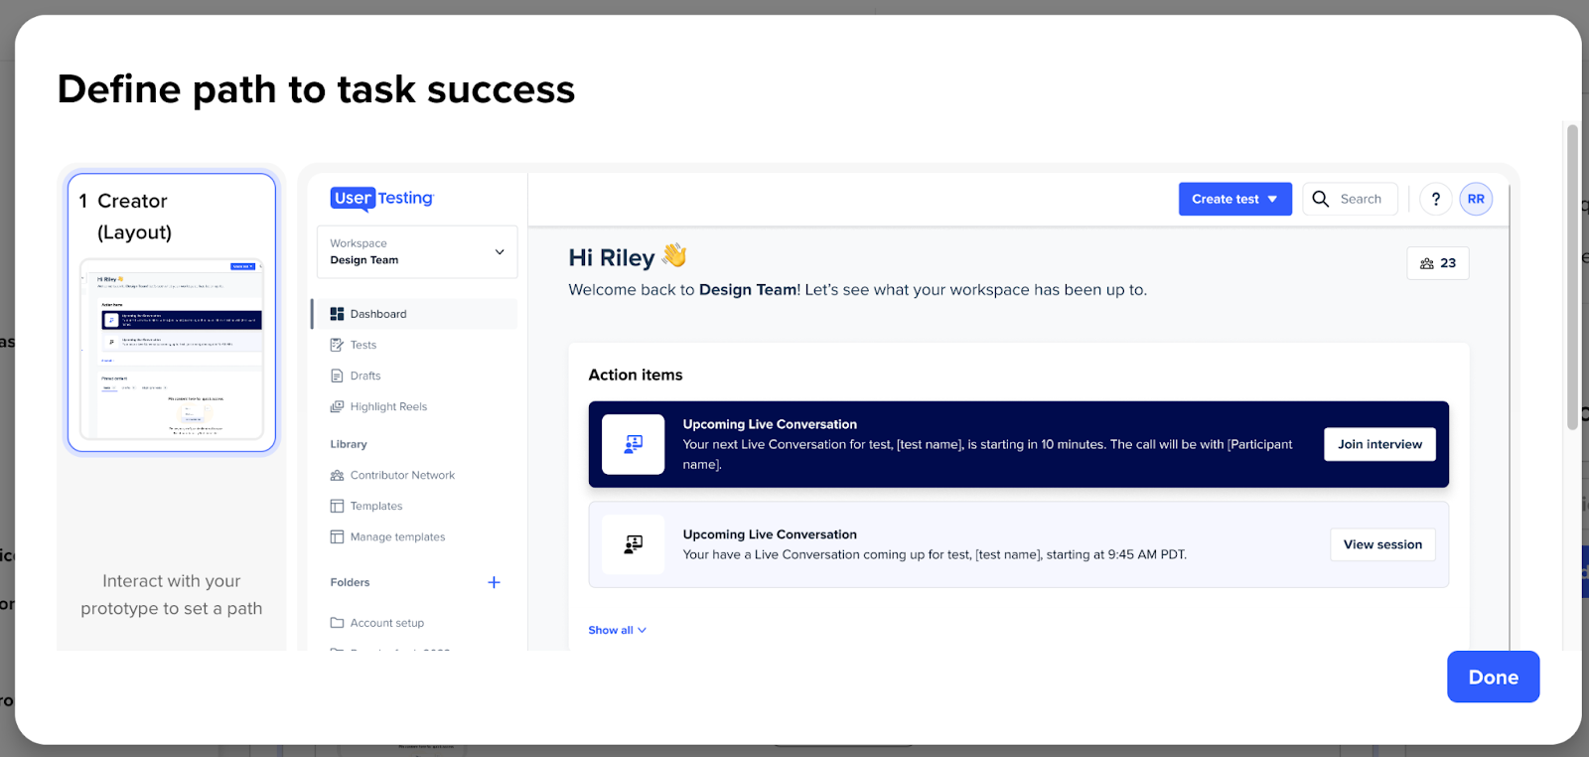Click the Live Conversation icon in dark banner
Screen dimensions: 1589x757
pos(633,444)
